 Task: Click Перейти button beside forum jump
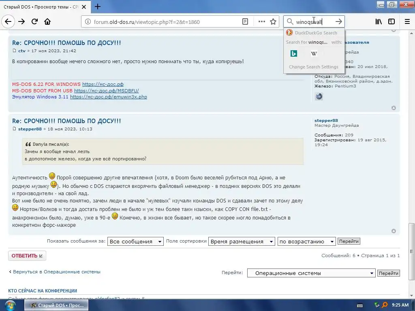tap(388, 273)
